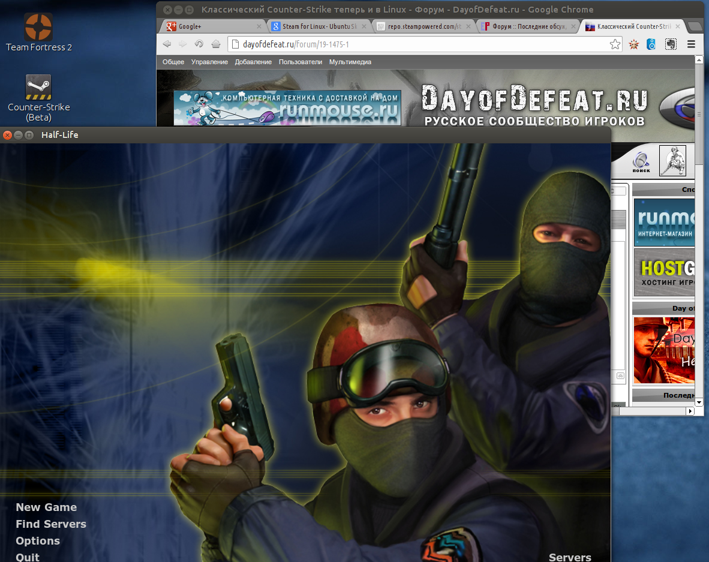Open the Добавление menu
The image size is (709, 562).
pos(253,62)
